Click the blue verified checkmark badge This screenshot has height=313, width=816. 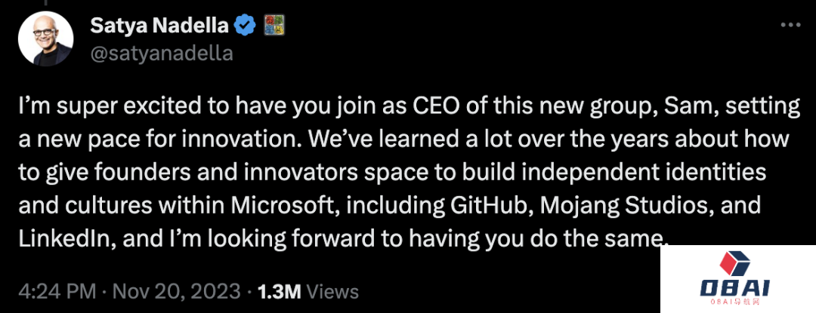(244, 26)
